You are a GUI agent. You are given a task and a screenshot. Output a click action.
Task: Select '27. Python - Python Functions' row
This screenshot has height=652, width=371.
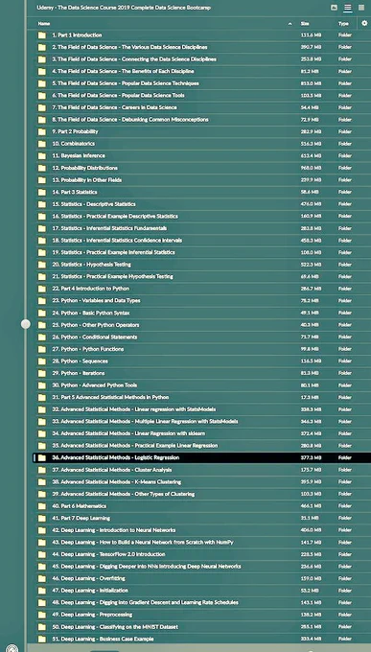[201, 349]
